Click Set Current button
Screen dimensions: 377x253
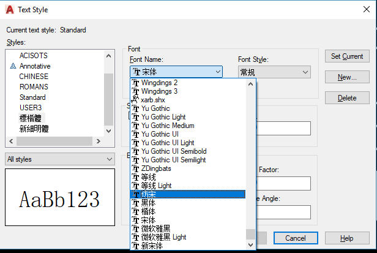point(347,56)
